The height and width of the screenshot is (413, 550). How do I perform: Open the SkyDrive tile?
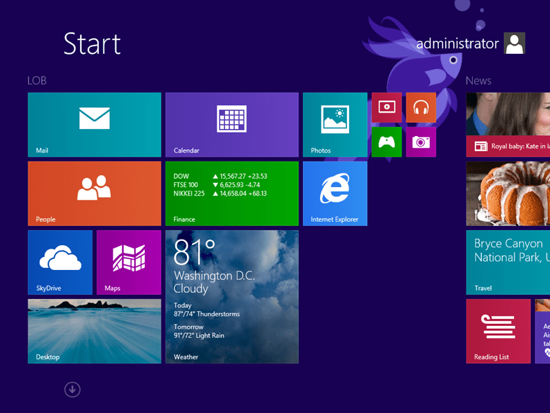point(60,262)
